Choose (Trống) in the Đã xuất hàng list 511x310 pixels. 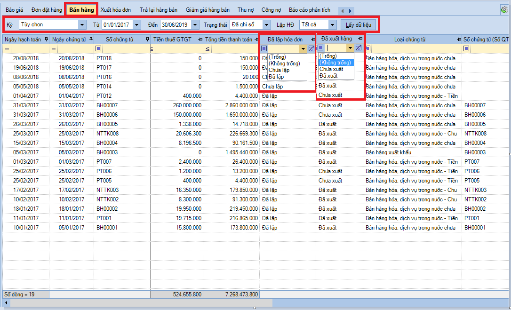click(x=336, y=56)
